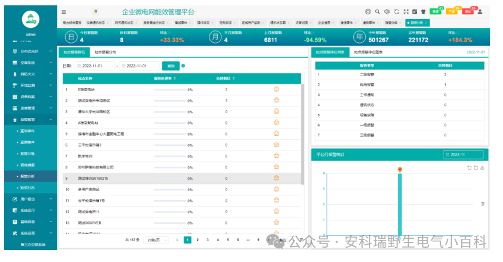This screenshot has height=262, width=503.
Task: Click the search magnifier icon in header
Action: (x=377, y=11)
